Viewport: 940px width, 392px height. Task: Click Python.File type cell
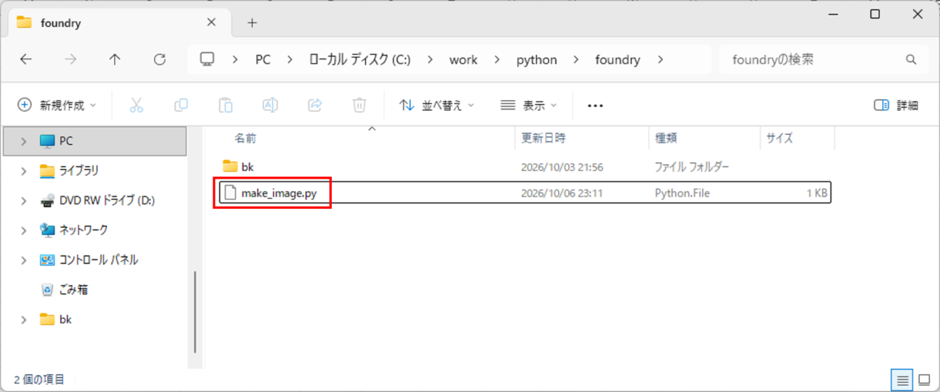[x=682, y=193]
